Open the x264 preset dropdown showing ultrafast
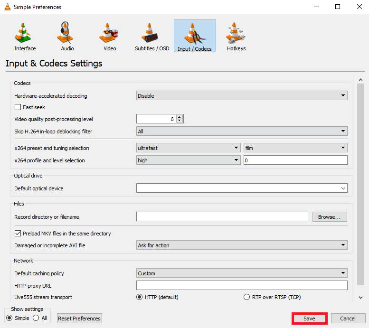Screen dimensions: 369x328 point(188,148)
